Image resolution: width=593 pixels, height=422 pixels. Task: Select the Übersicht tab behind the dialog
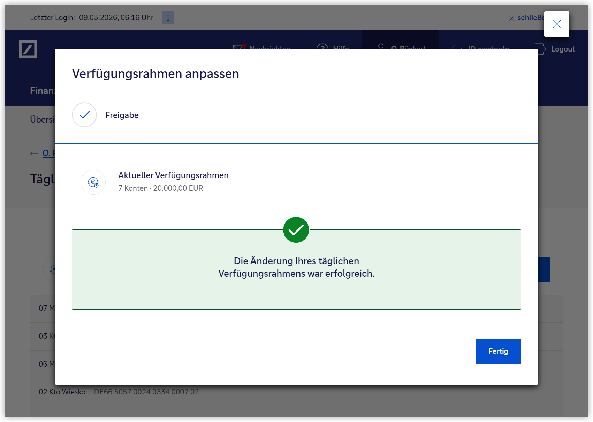pos(42,119)
